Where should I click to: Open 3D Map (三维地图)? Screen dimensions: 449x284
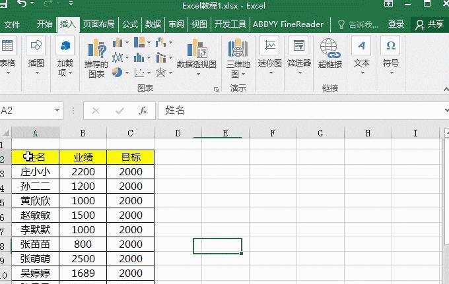(x=238, y=59)
